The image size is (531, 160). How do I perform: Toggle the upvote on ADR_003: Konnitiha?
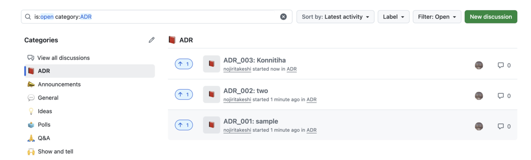pos(184,64)
